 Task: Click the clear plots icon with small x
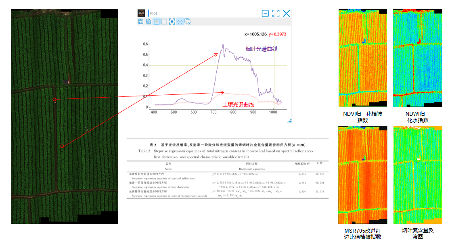188,21
